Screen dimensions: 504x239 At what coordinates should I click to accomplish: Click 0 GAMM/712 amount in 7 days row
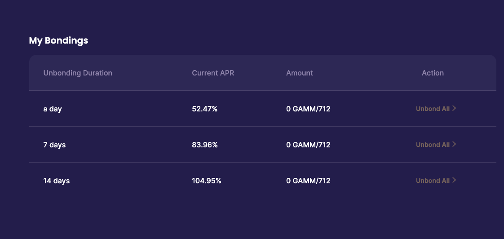[x=308, y=145]
